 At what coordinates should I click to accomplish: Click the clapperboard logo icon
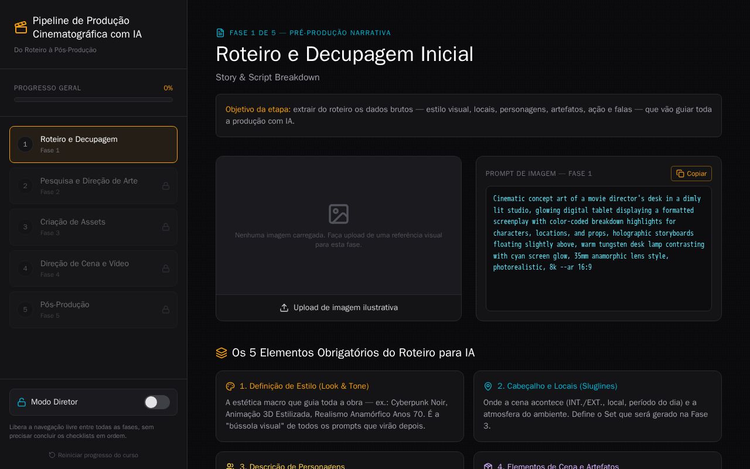21,28
